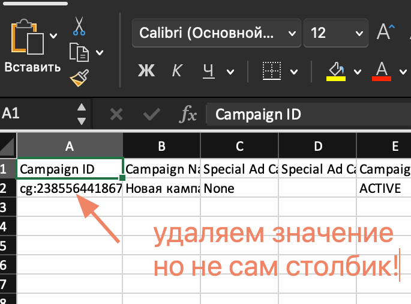Toggle italic (К) formatting
This screenshot has width=411, height=304.
tap(177, 71)
